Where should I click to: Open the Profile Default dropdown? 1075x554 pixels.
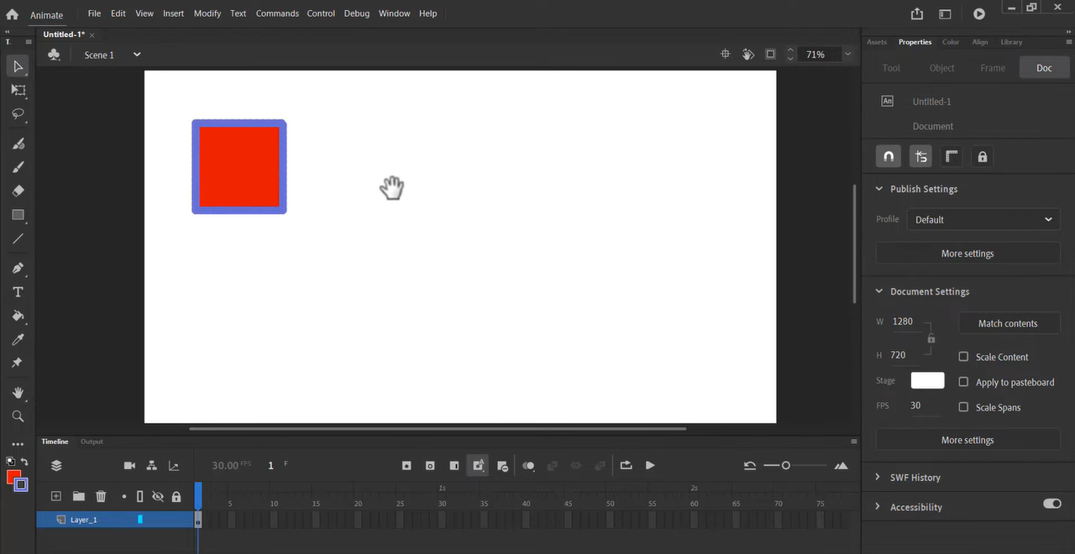pos(983,220)
